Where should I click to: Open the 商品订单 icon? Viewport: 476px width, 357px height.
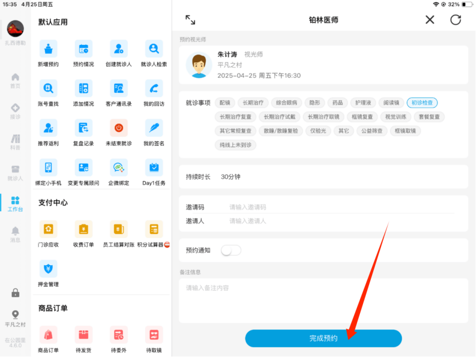(48, 335)
